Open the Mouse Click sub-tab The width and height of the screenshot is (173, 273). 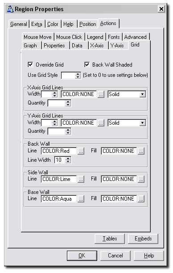(x=69, y=37)
